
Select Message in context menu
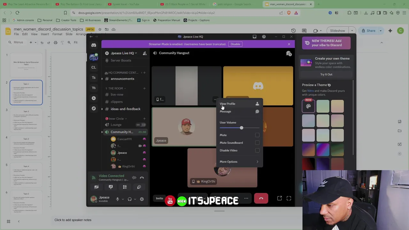(x=239, y=111)
